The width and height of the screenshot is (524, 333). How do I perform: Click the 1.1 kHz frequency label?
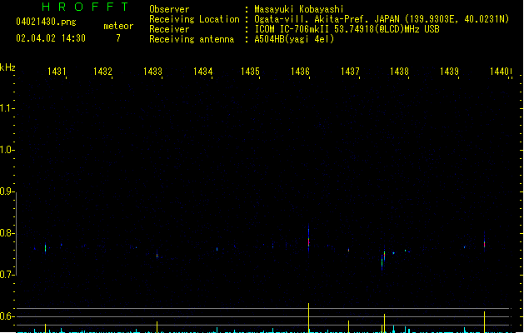coord(6,108)
